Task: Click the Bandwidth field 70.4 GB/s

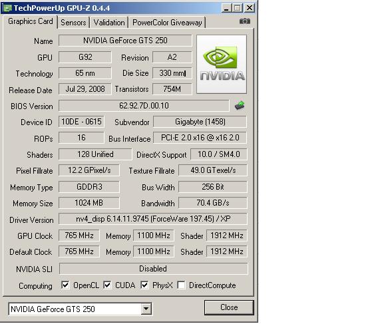Action: [x=213, y=203]
